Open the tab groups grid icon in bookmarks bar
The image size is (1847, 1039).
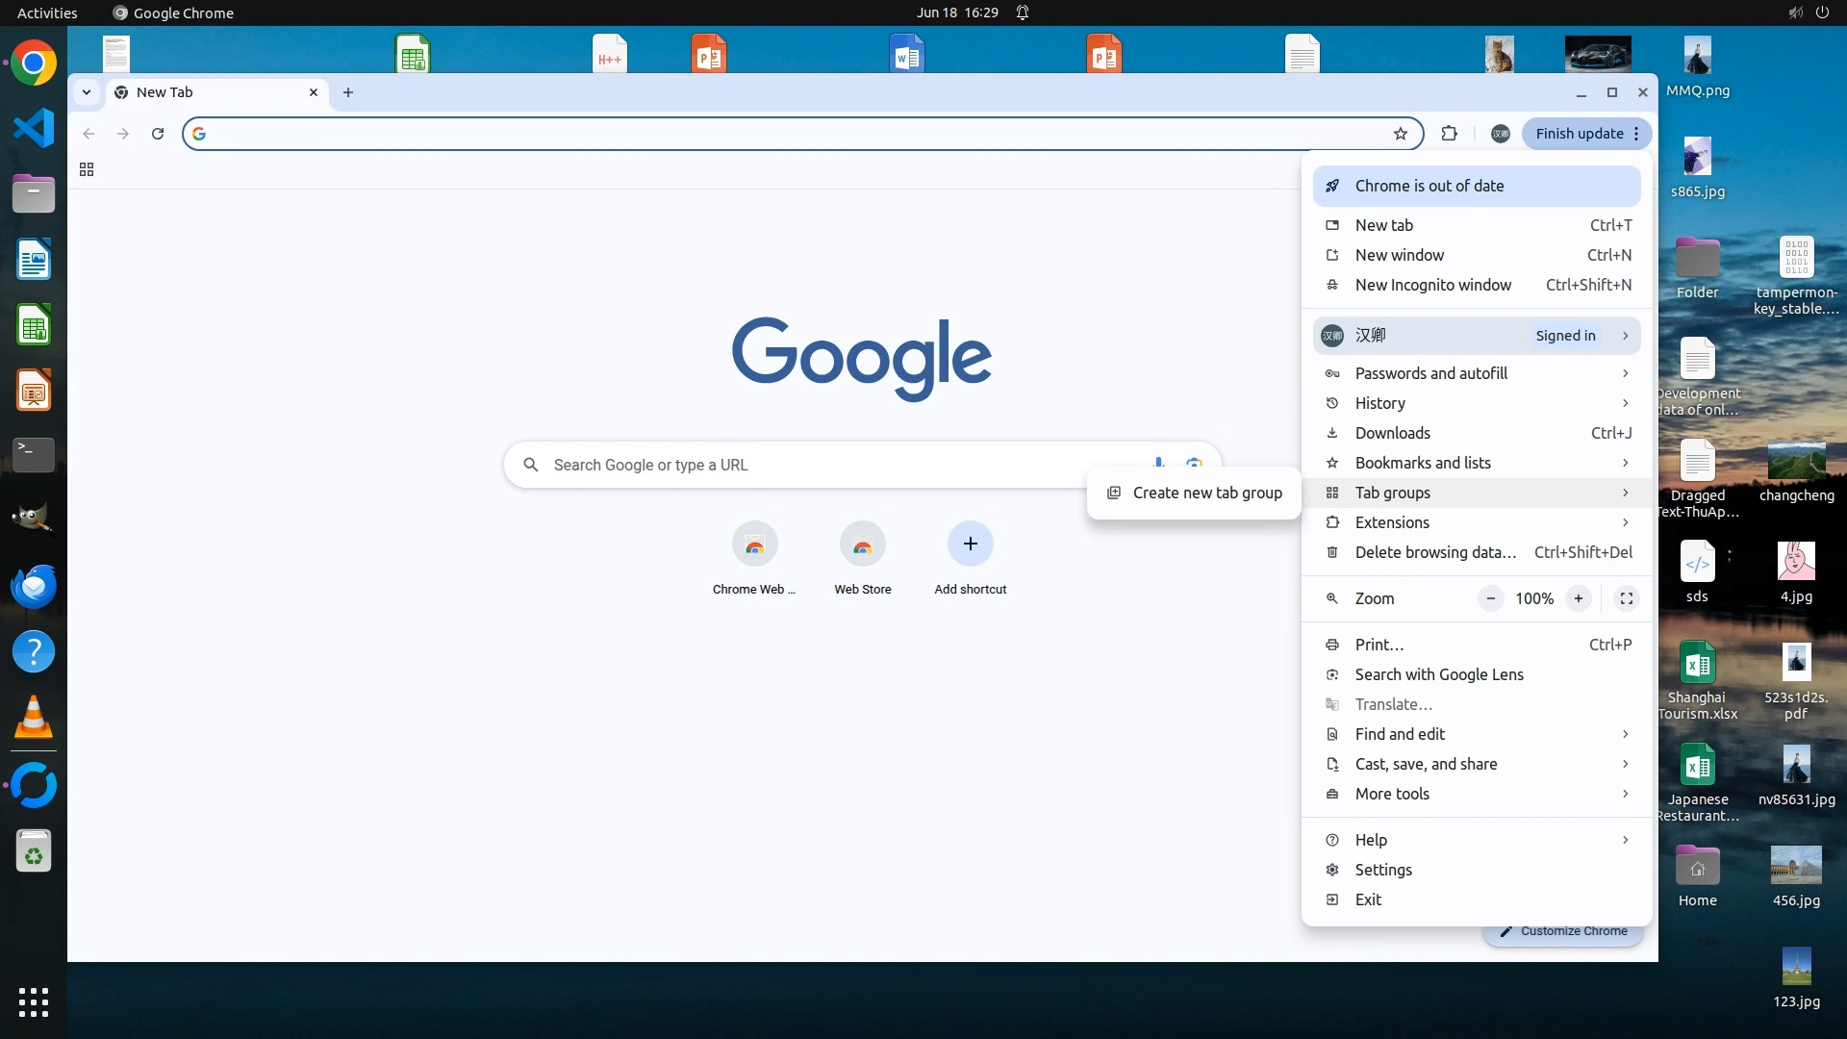pyautogui.click(x=87, y=169)
